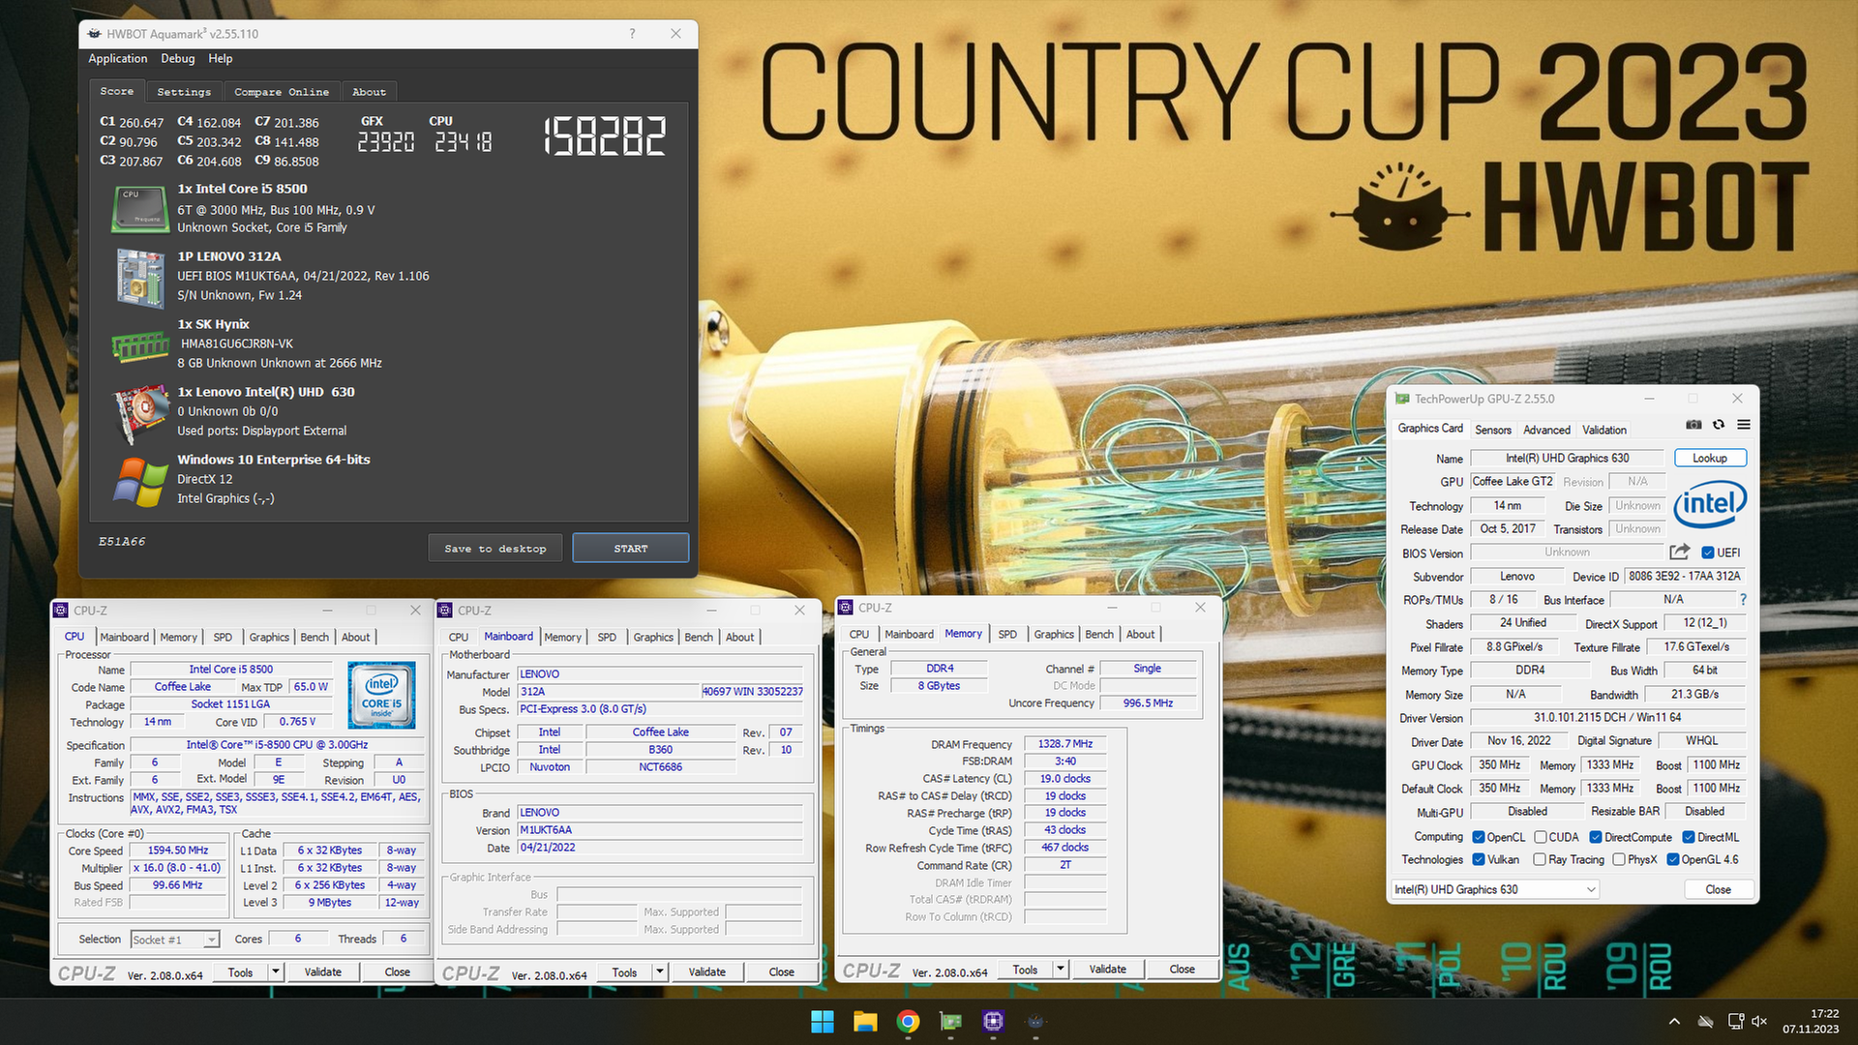
Task: Open the Application menu in Aquamark
Action: pyautogui.click(x=118, y=59)
